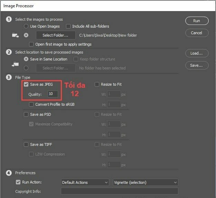The width and height of the screenshot is (216, 198).
Task: Enable the Save as PSD checkbox
Action: click(x=26, y=114)
